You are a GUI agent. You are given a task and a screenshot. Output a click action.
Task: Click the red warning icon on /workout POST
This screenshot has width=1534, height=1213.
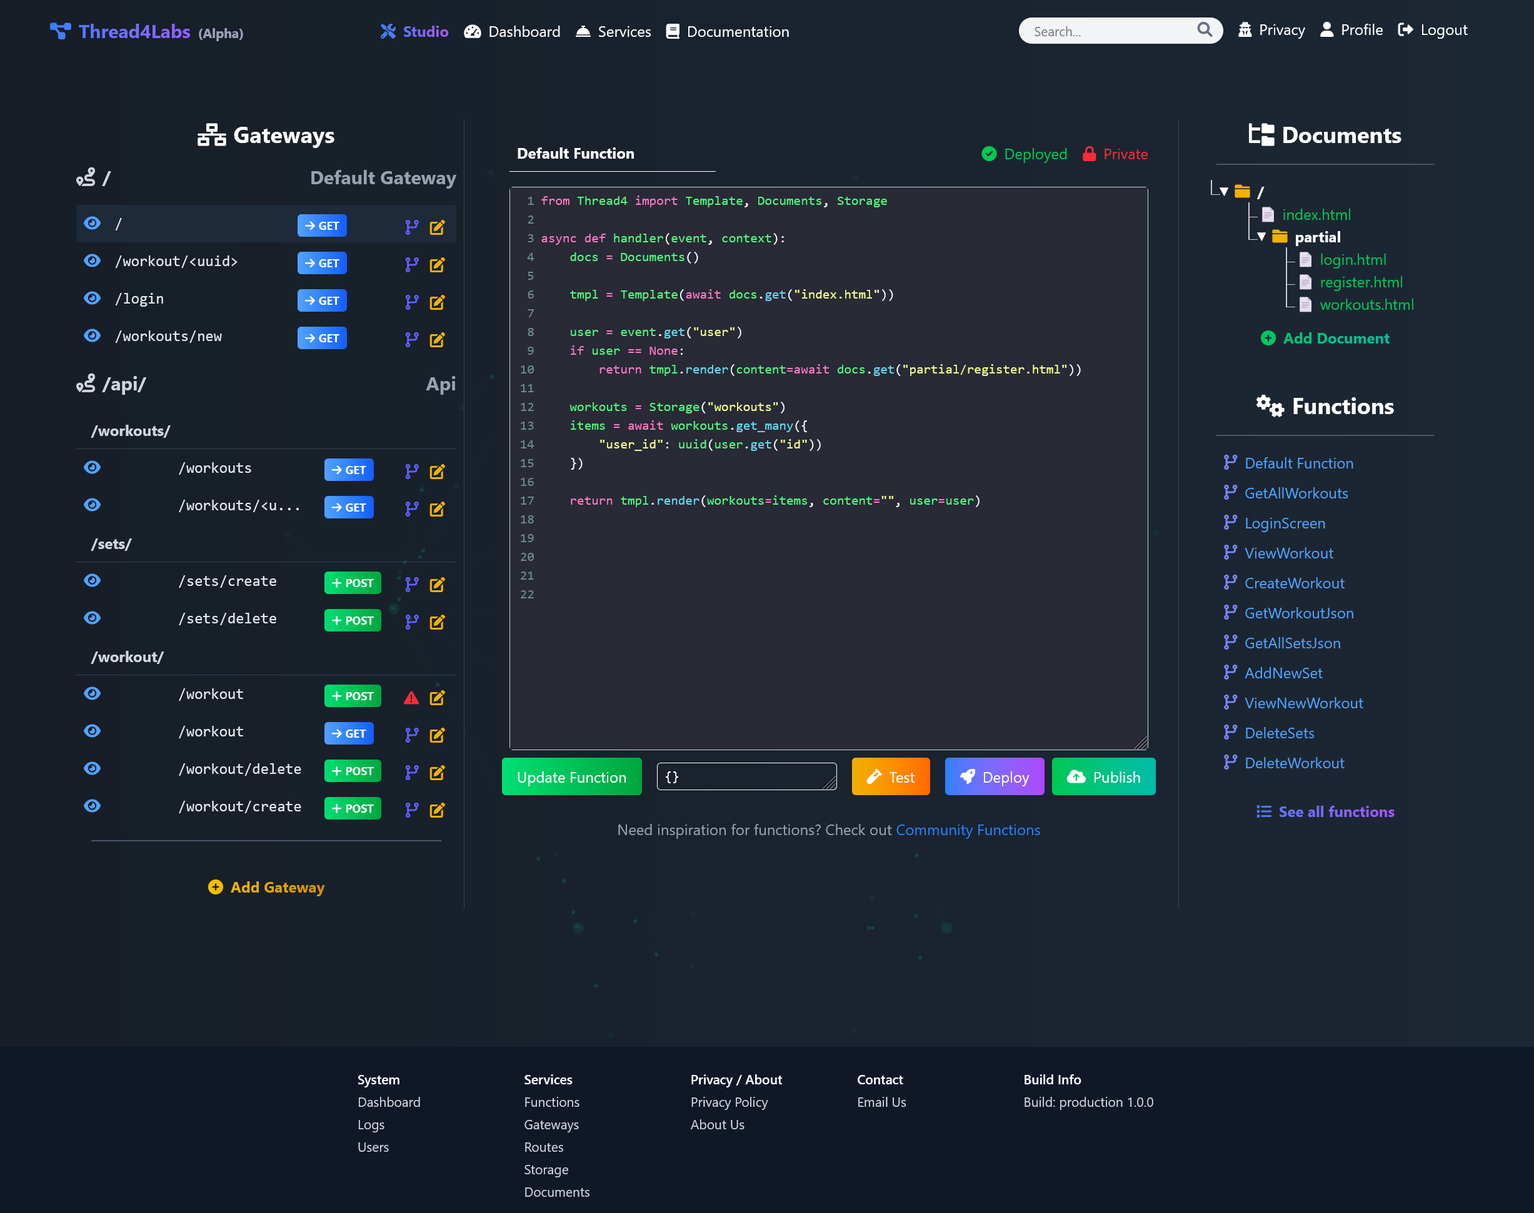411,698
